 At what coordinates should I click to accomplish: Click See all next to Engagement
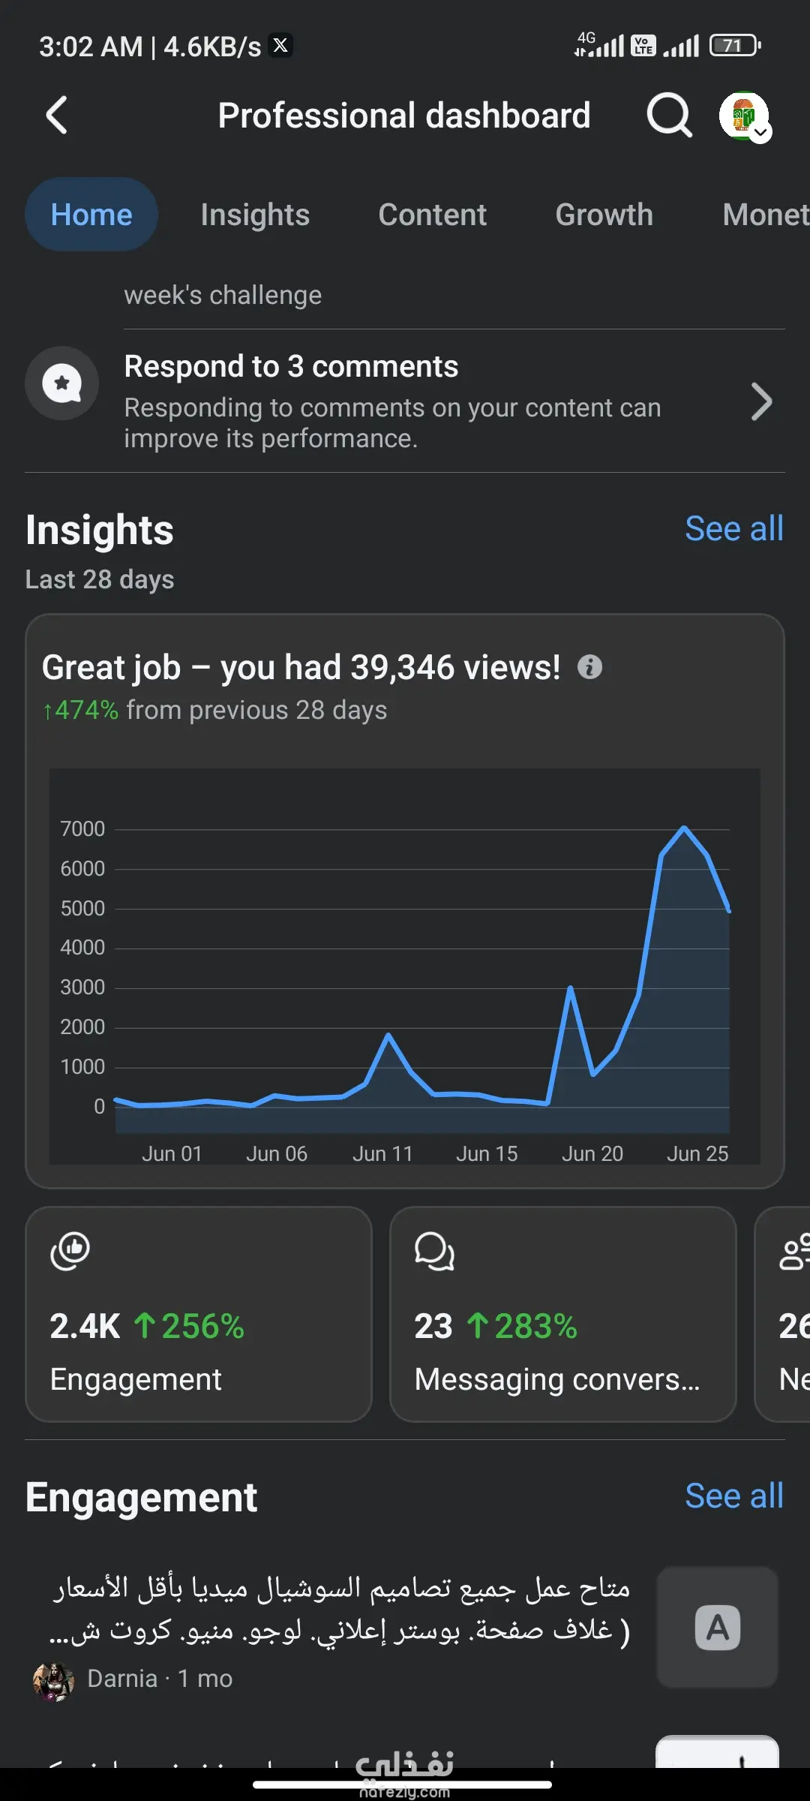click(733, 1496)
